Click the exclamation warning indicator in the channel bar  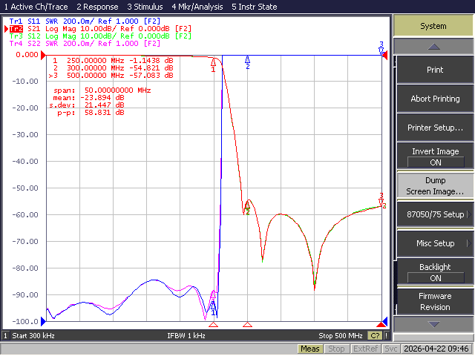[386, 335]
